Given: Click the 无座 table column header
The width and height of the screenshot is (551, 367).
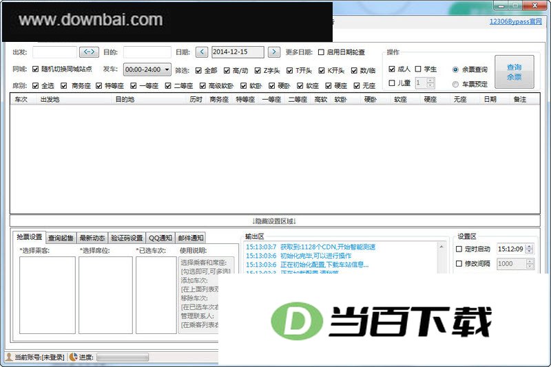Looking at the screenshot, I should pyautogui.click(x=460, y=100).
